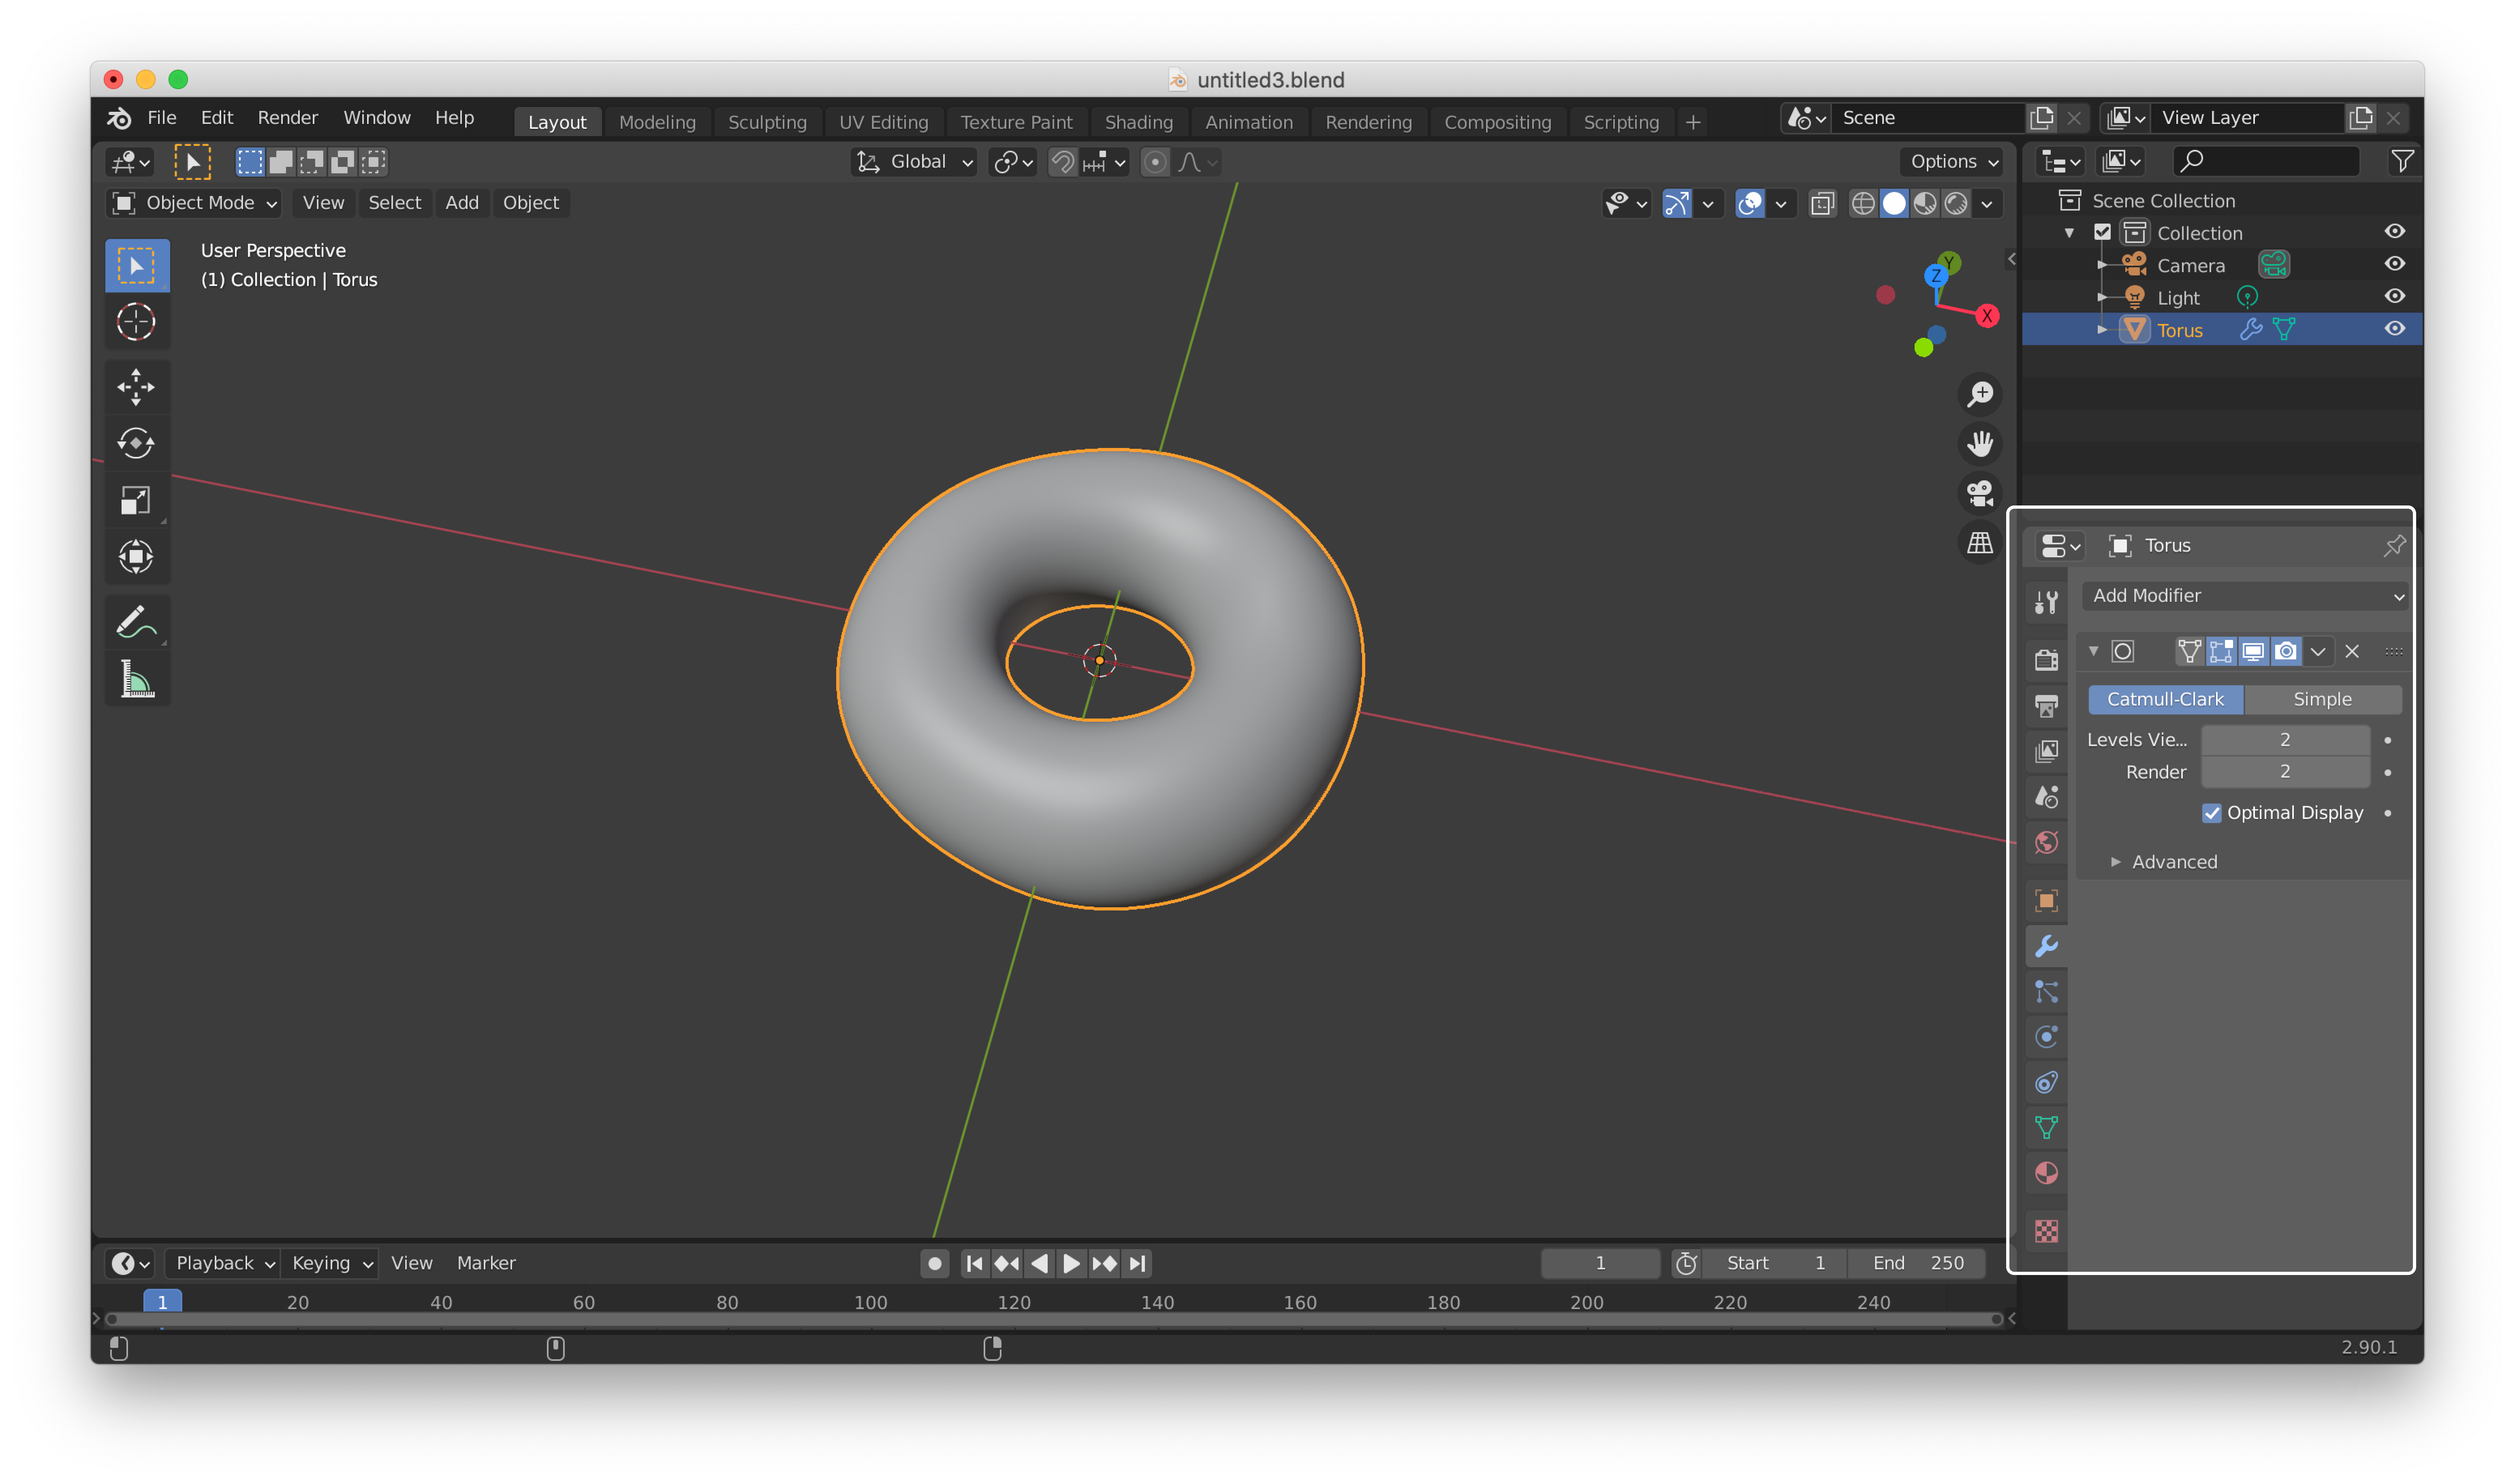
Task: Select the Simple subdivision type
Action: (x=2322, y=699)
